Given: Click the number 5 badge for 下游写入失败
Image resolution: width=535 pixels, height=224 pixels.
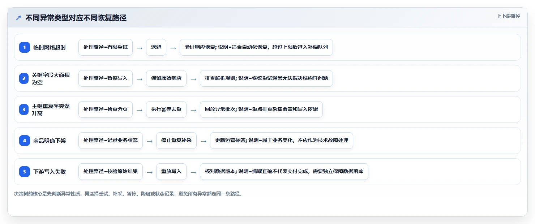Looking at the screenshot, I should 25,172.
